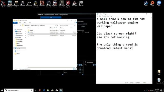Select Network in navigation pane
164x92 pixels.
pyautogui.click(x=18, y=51)
